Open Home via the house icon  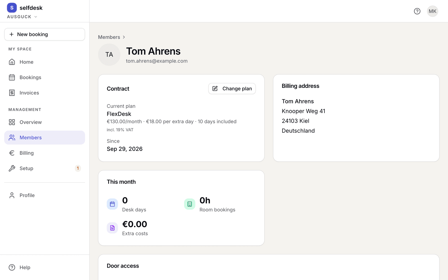pos(12,62)
